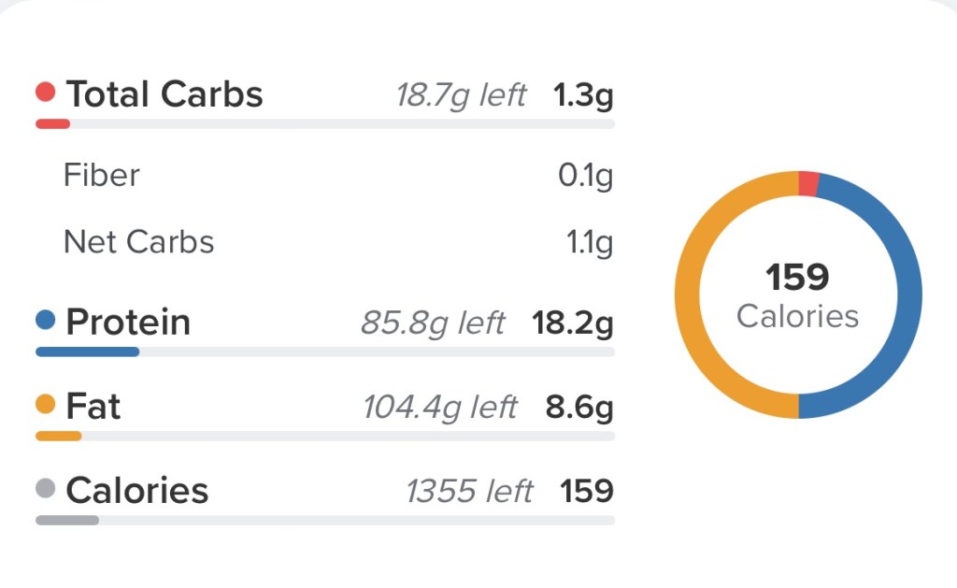Open the Protein heading

pyautogui.click(x=128, y=323)
